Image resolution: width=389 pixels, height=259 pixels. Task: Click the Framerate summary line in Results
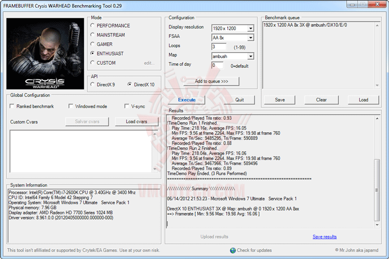pos(213,214)
